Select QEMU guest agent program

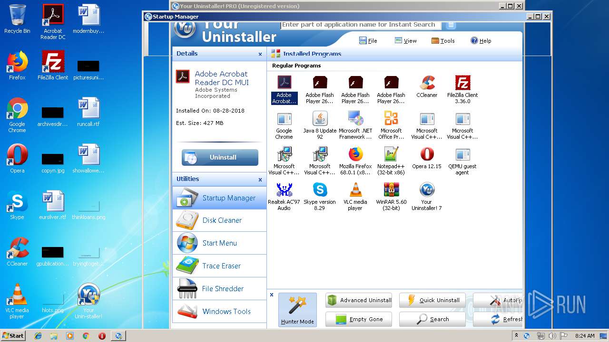462,161
